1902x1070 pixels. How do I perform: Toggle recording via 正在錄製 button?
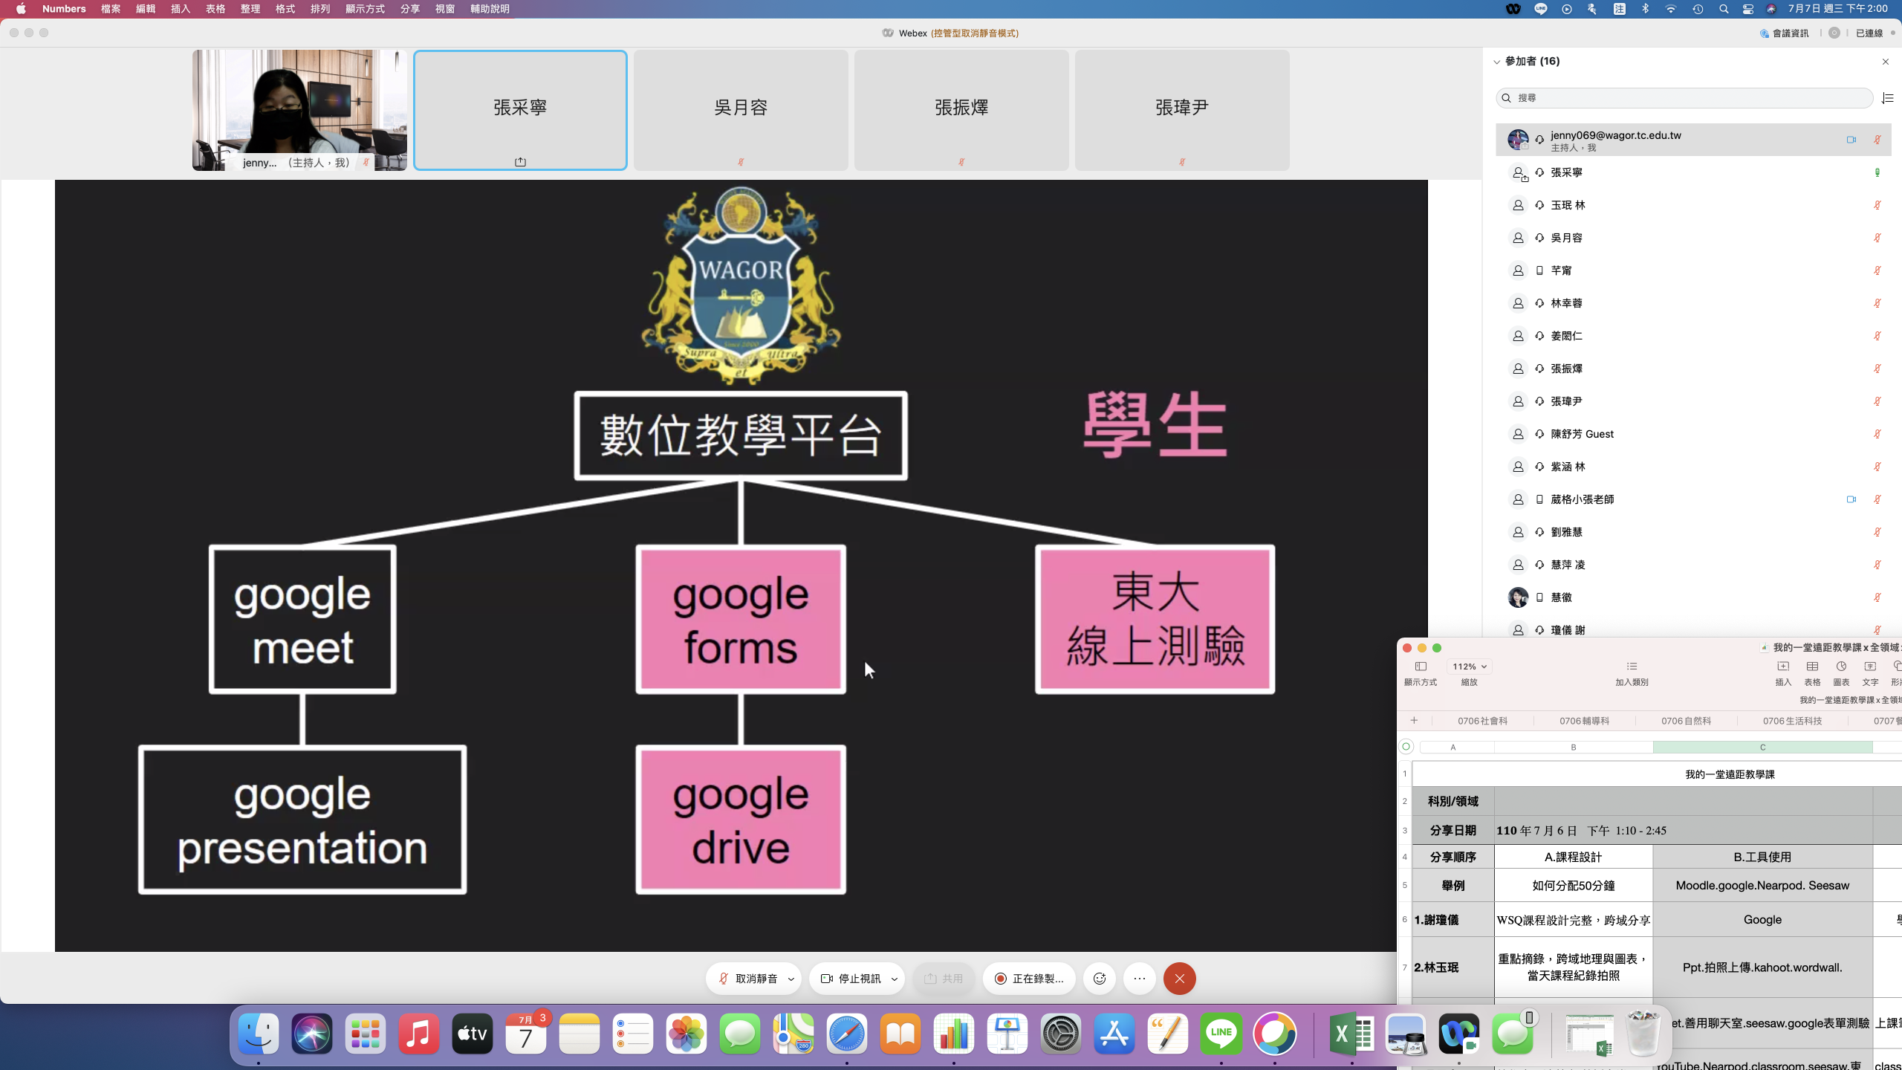coord(1029,979)
